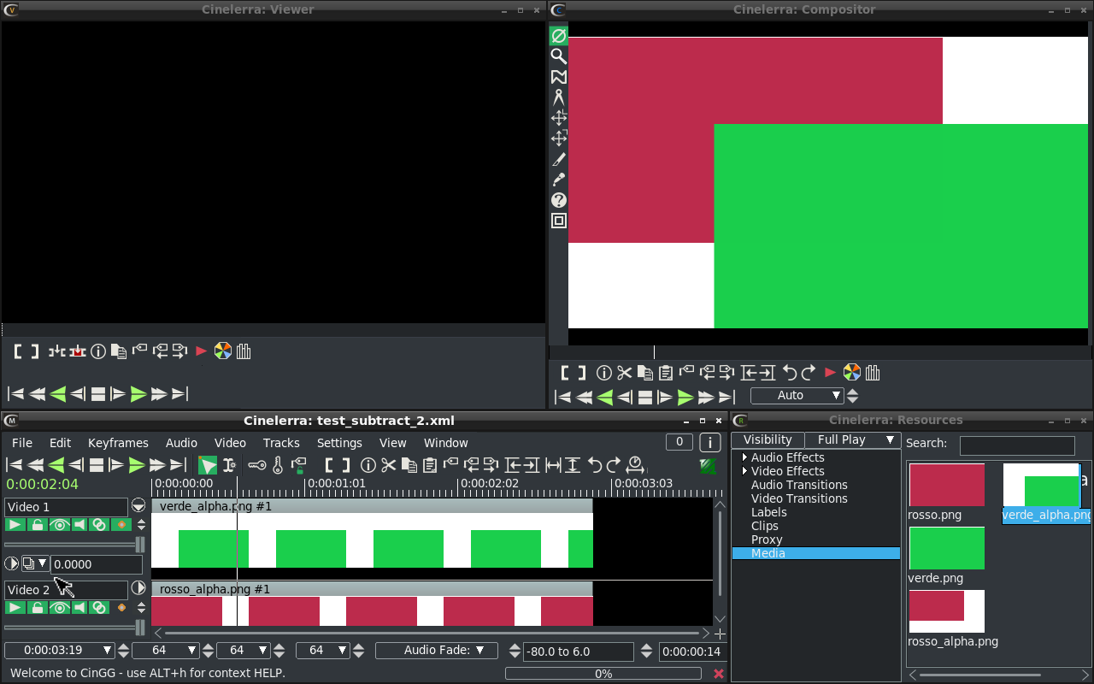Expand the Video Effects tree item
Screen dimensions: 1094x684
[744, 471]
